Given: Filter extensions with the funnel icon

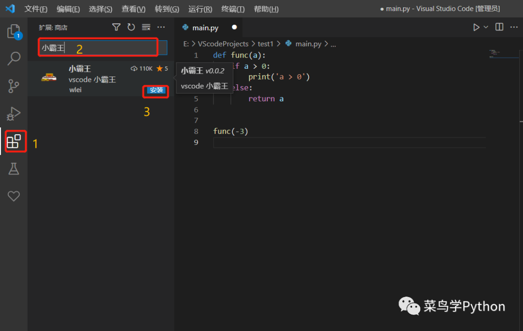Looking at the screenshot, I should 116,27.
